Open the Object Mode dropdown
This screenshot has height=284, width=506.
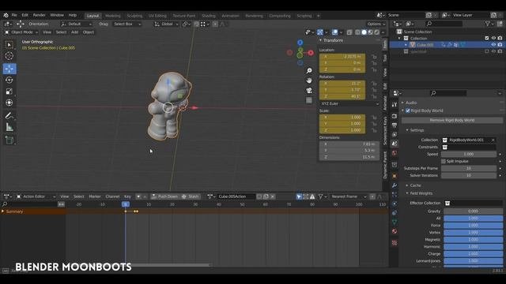tap(21, 32)
